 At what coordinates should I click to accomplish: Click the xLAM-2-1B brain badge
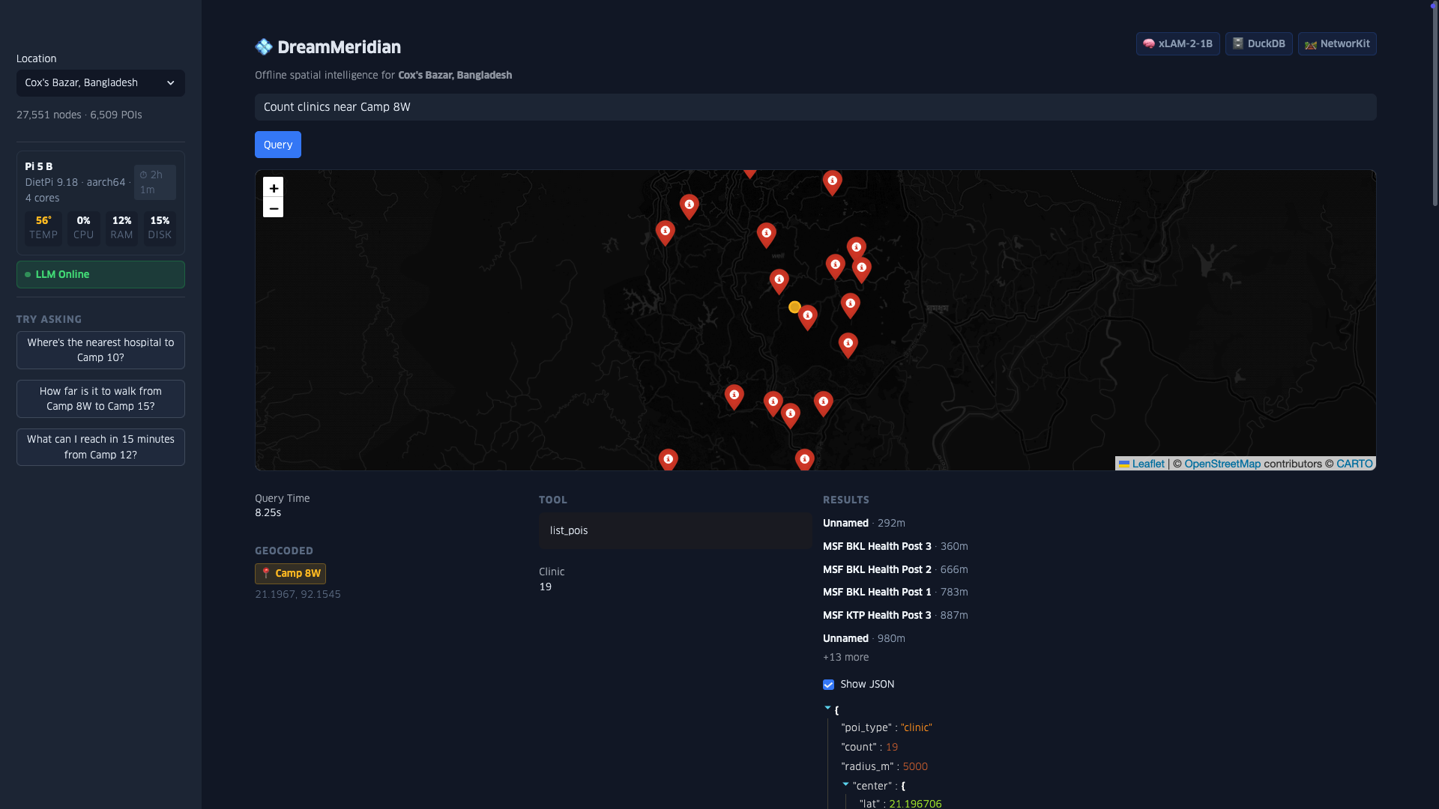[1177, 43]
